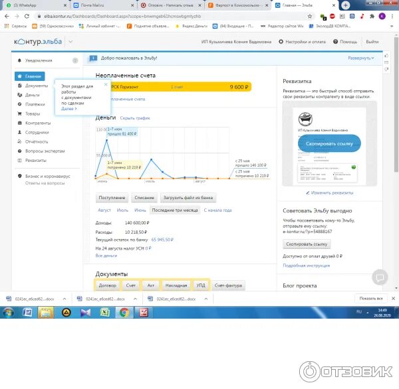Switch to the WhatsApp browser tab

coord(35,5)
